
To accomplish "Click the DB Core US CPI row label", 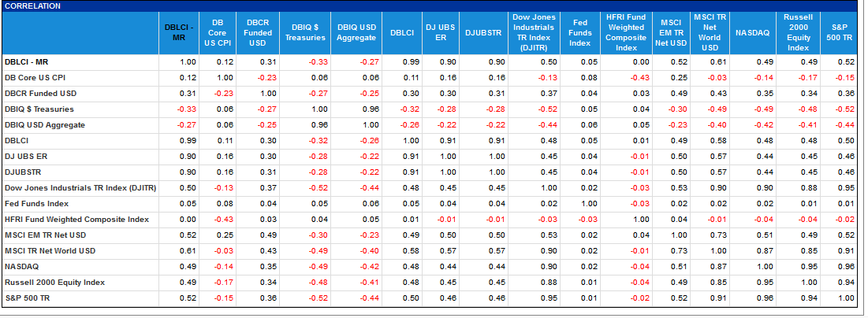I will click(35, 78).
